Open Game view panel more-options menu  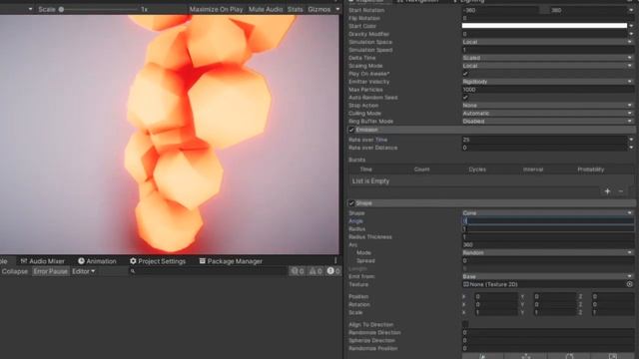point(335,261)
